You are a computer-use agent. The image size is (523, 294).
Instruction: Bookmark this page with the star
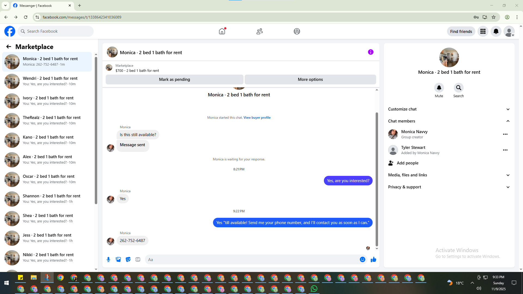[x=494, y=17]
